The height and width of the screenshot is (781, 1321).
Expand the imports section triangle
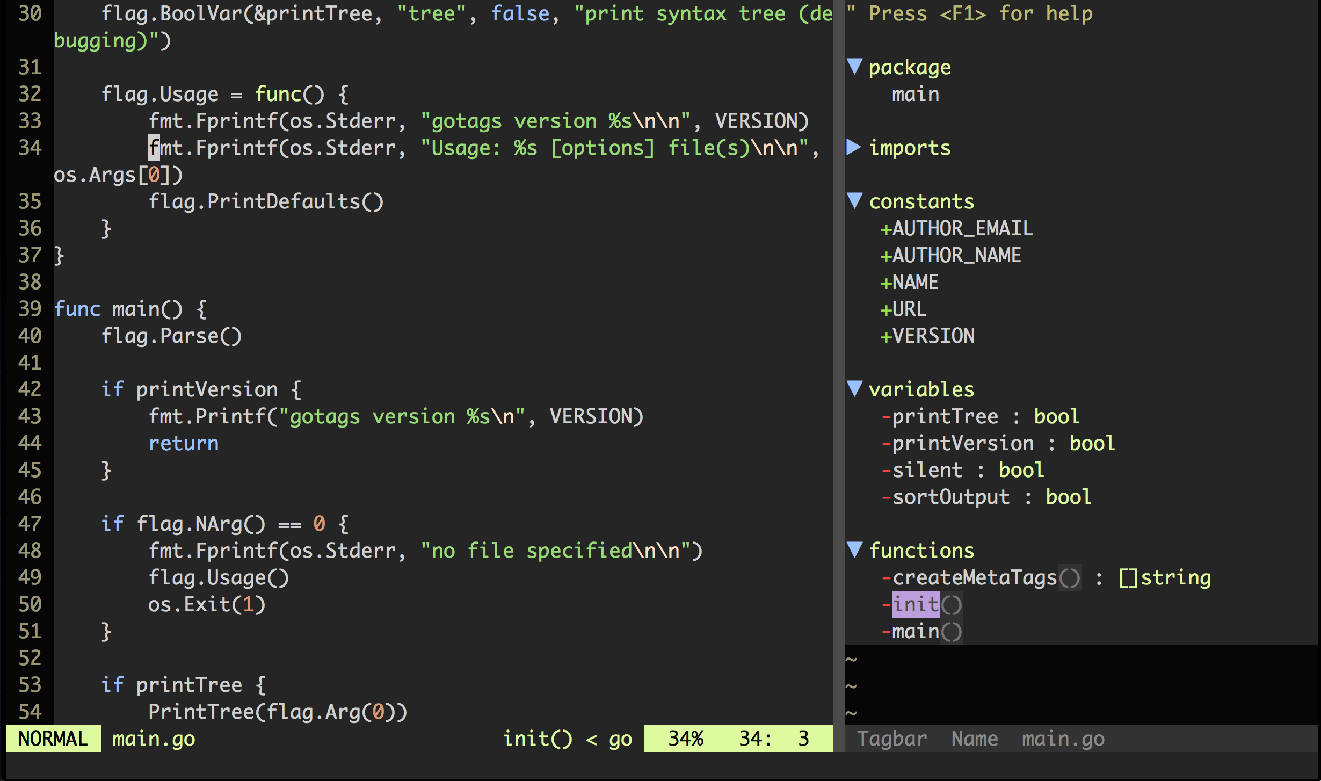click(853, 147)
